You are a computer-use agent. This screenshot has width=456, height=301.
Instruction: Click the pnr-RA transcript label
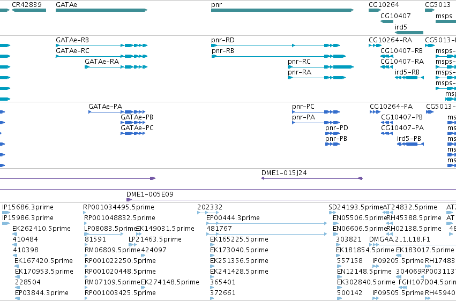pyautogui.click(x=300, y=72)
